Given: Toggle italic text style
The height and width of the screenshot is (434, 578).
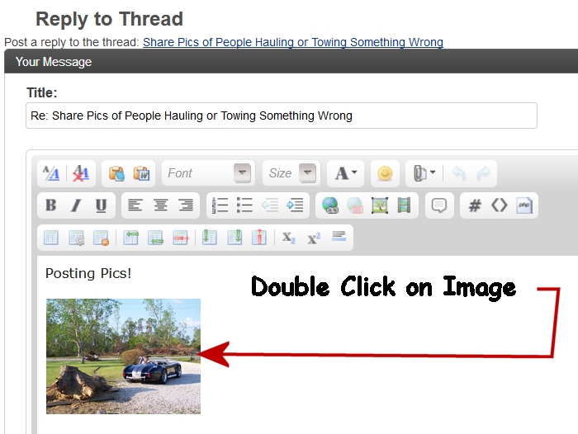Looking at the screenshot, I should tap(76, 205).
